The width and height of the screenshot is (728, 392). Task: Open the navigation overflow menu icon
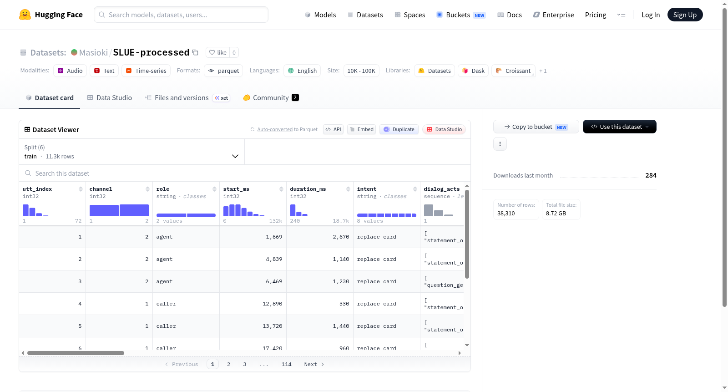point(621,15)
